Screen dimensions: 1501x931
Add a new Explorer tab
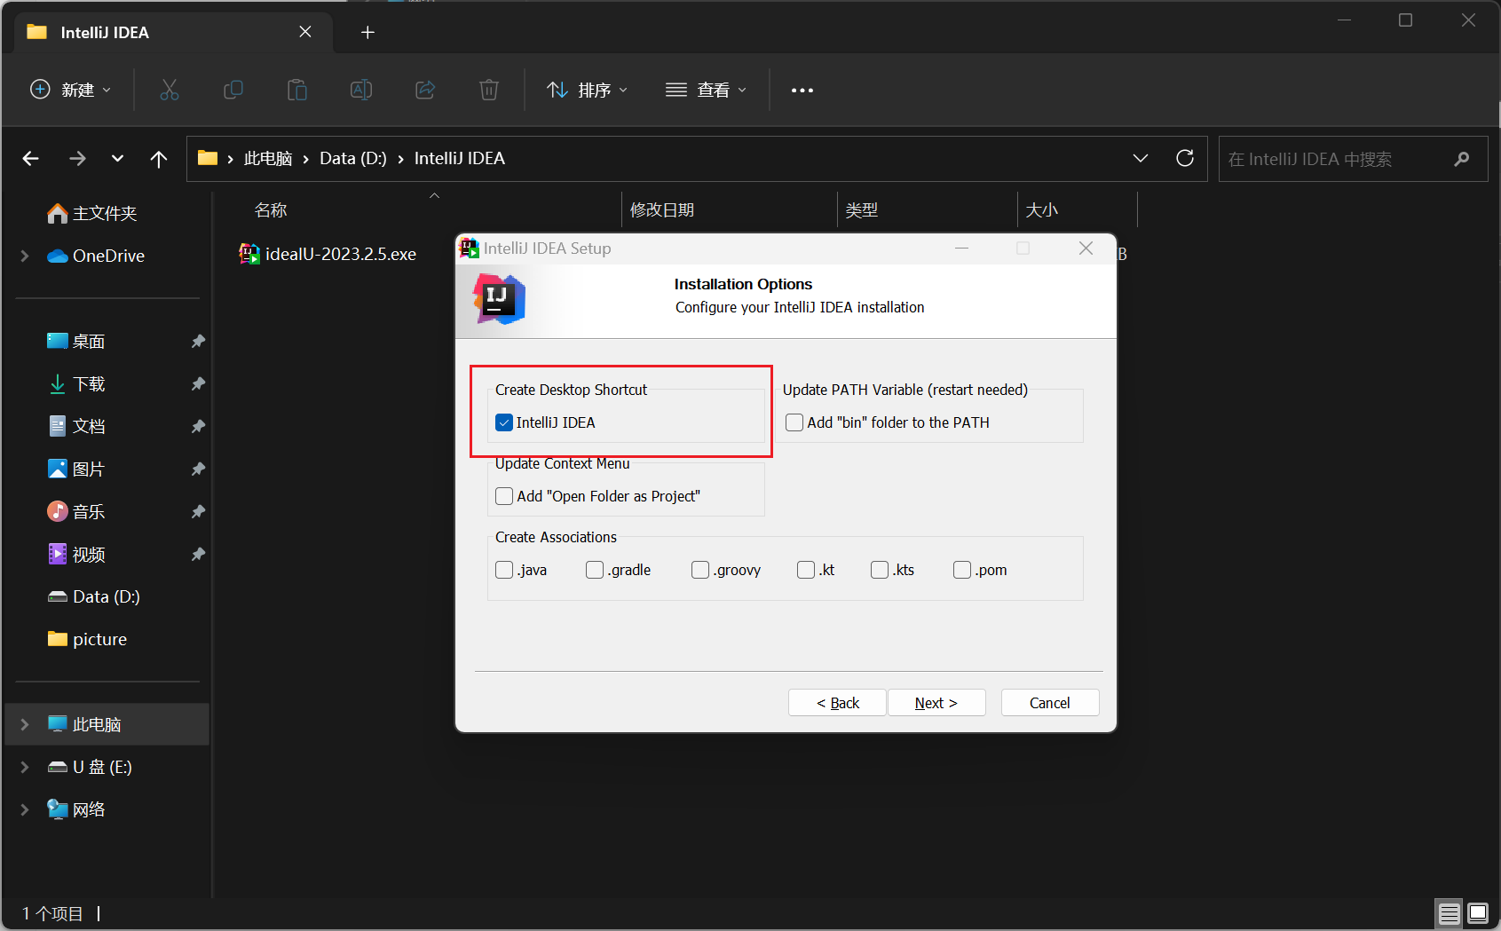[x=367, y=32]
